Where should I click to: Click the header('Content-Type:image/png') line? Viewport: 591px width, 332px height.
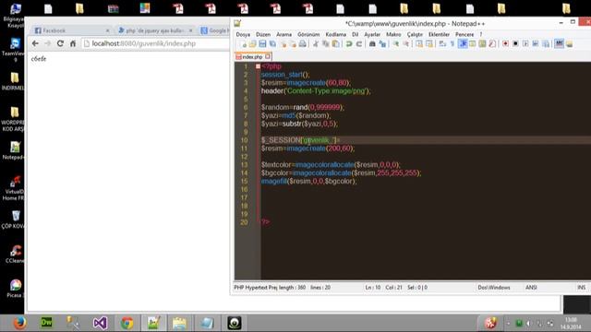pyautogui.click(x=316, y=91)
